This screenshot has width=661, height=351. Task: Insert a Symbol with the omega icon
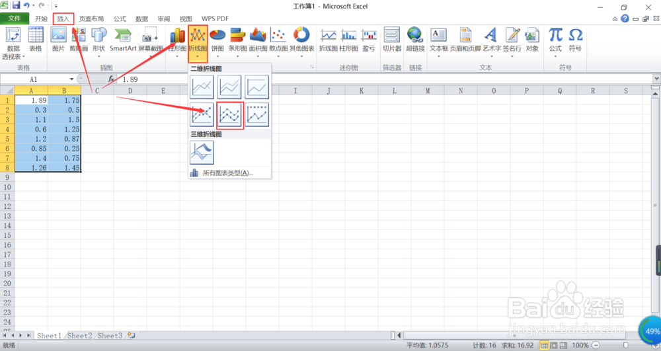[575, 40]
